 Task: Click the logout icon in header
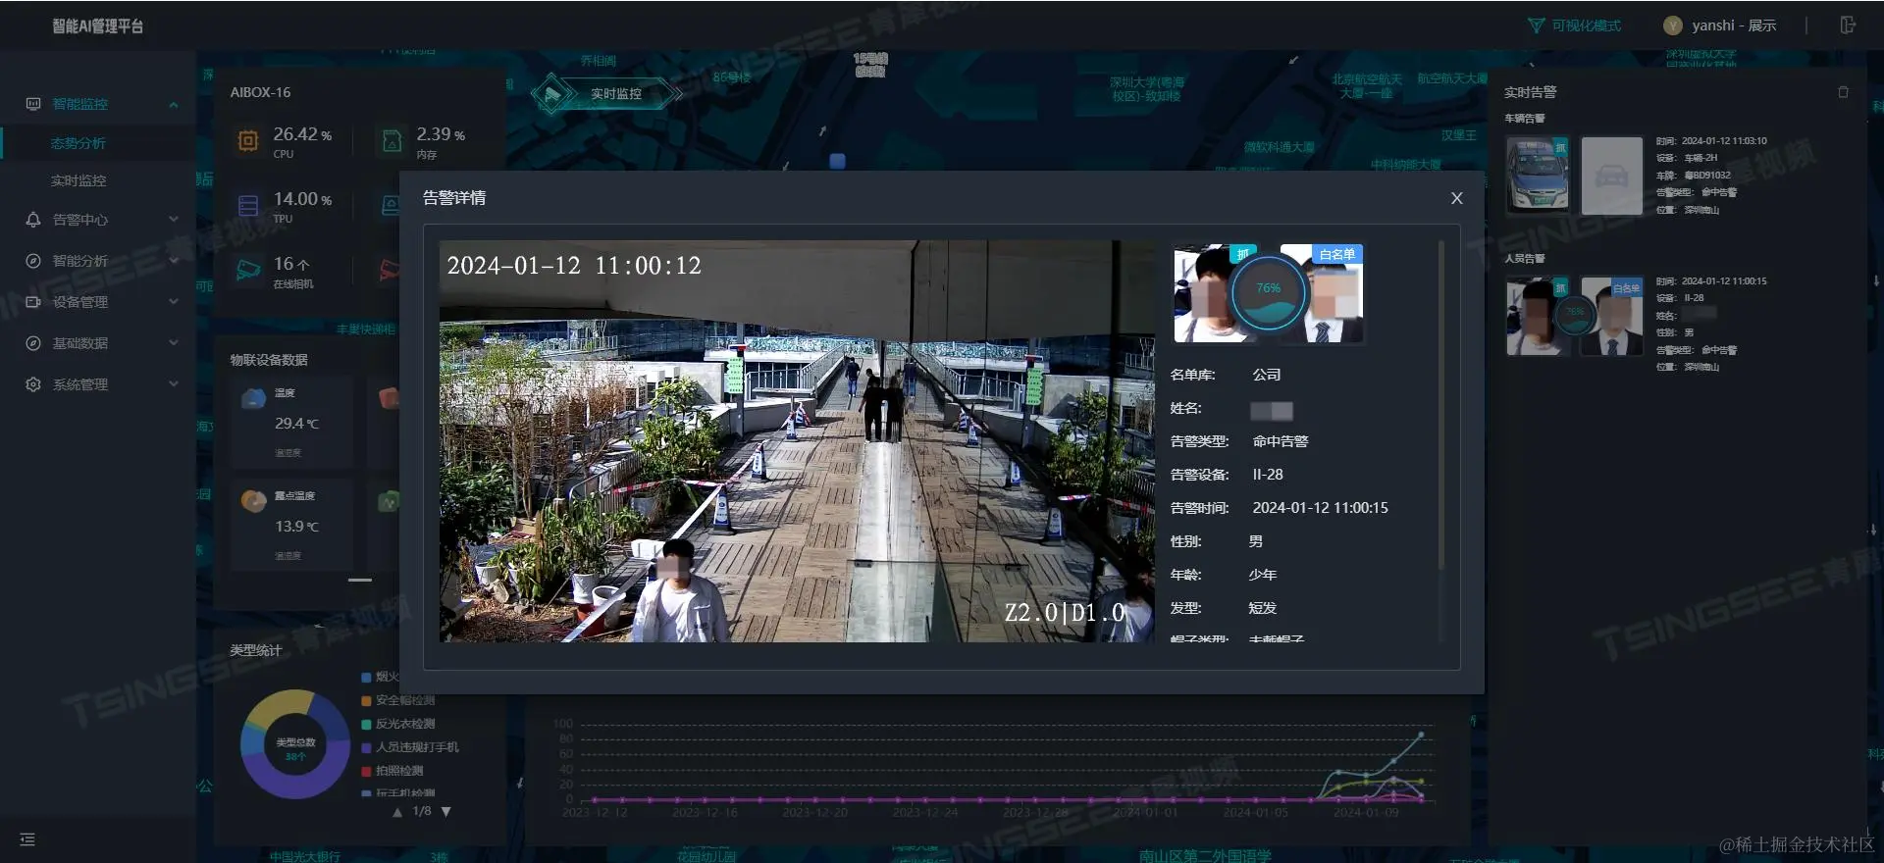coord(1848,25)
